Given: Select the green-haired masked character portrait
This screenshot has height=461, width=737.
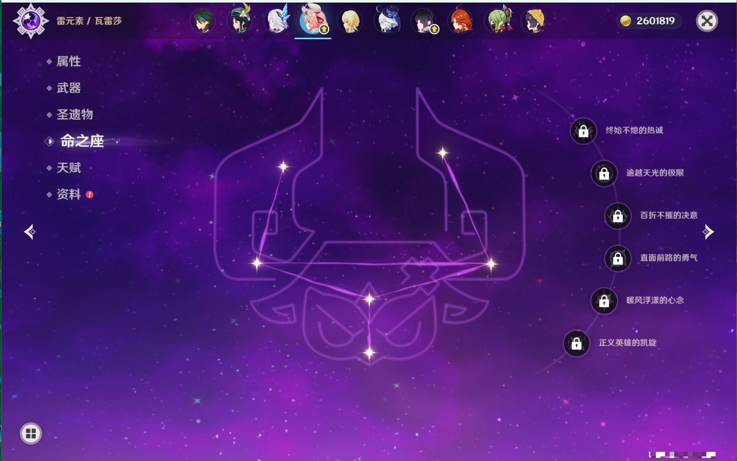Looking at the screenshot, I should (x=499, y=20).
